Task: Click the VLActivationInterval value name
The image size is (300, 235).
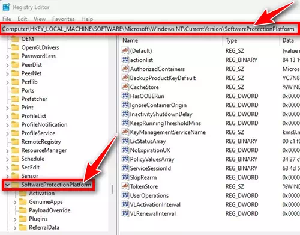Action: 155,204
